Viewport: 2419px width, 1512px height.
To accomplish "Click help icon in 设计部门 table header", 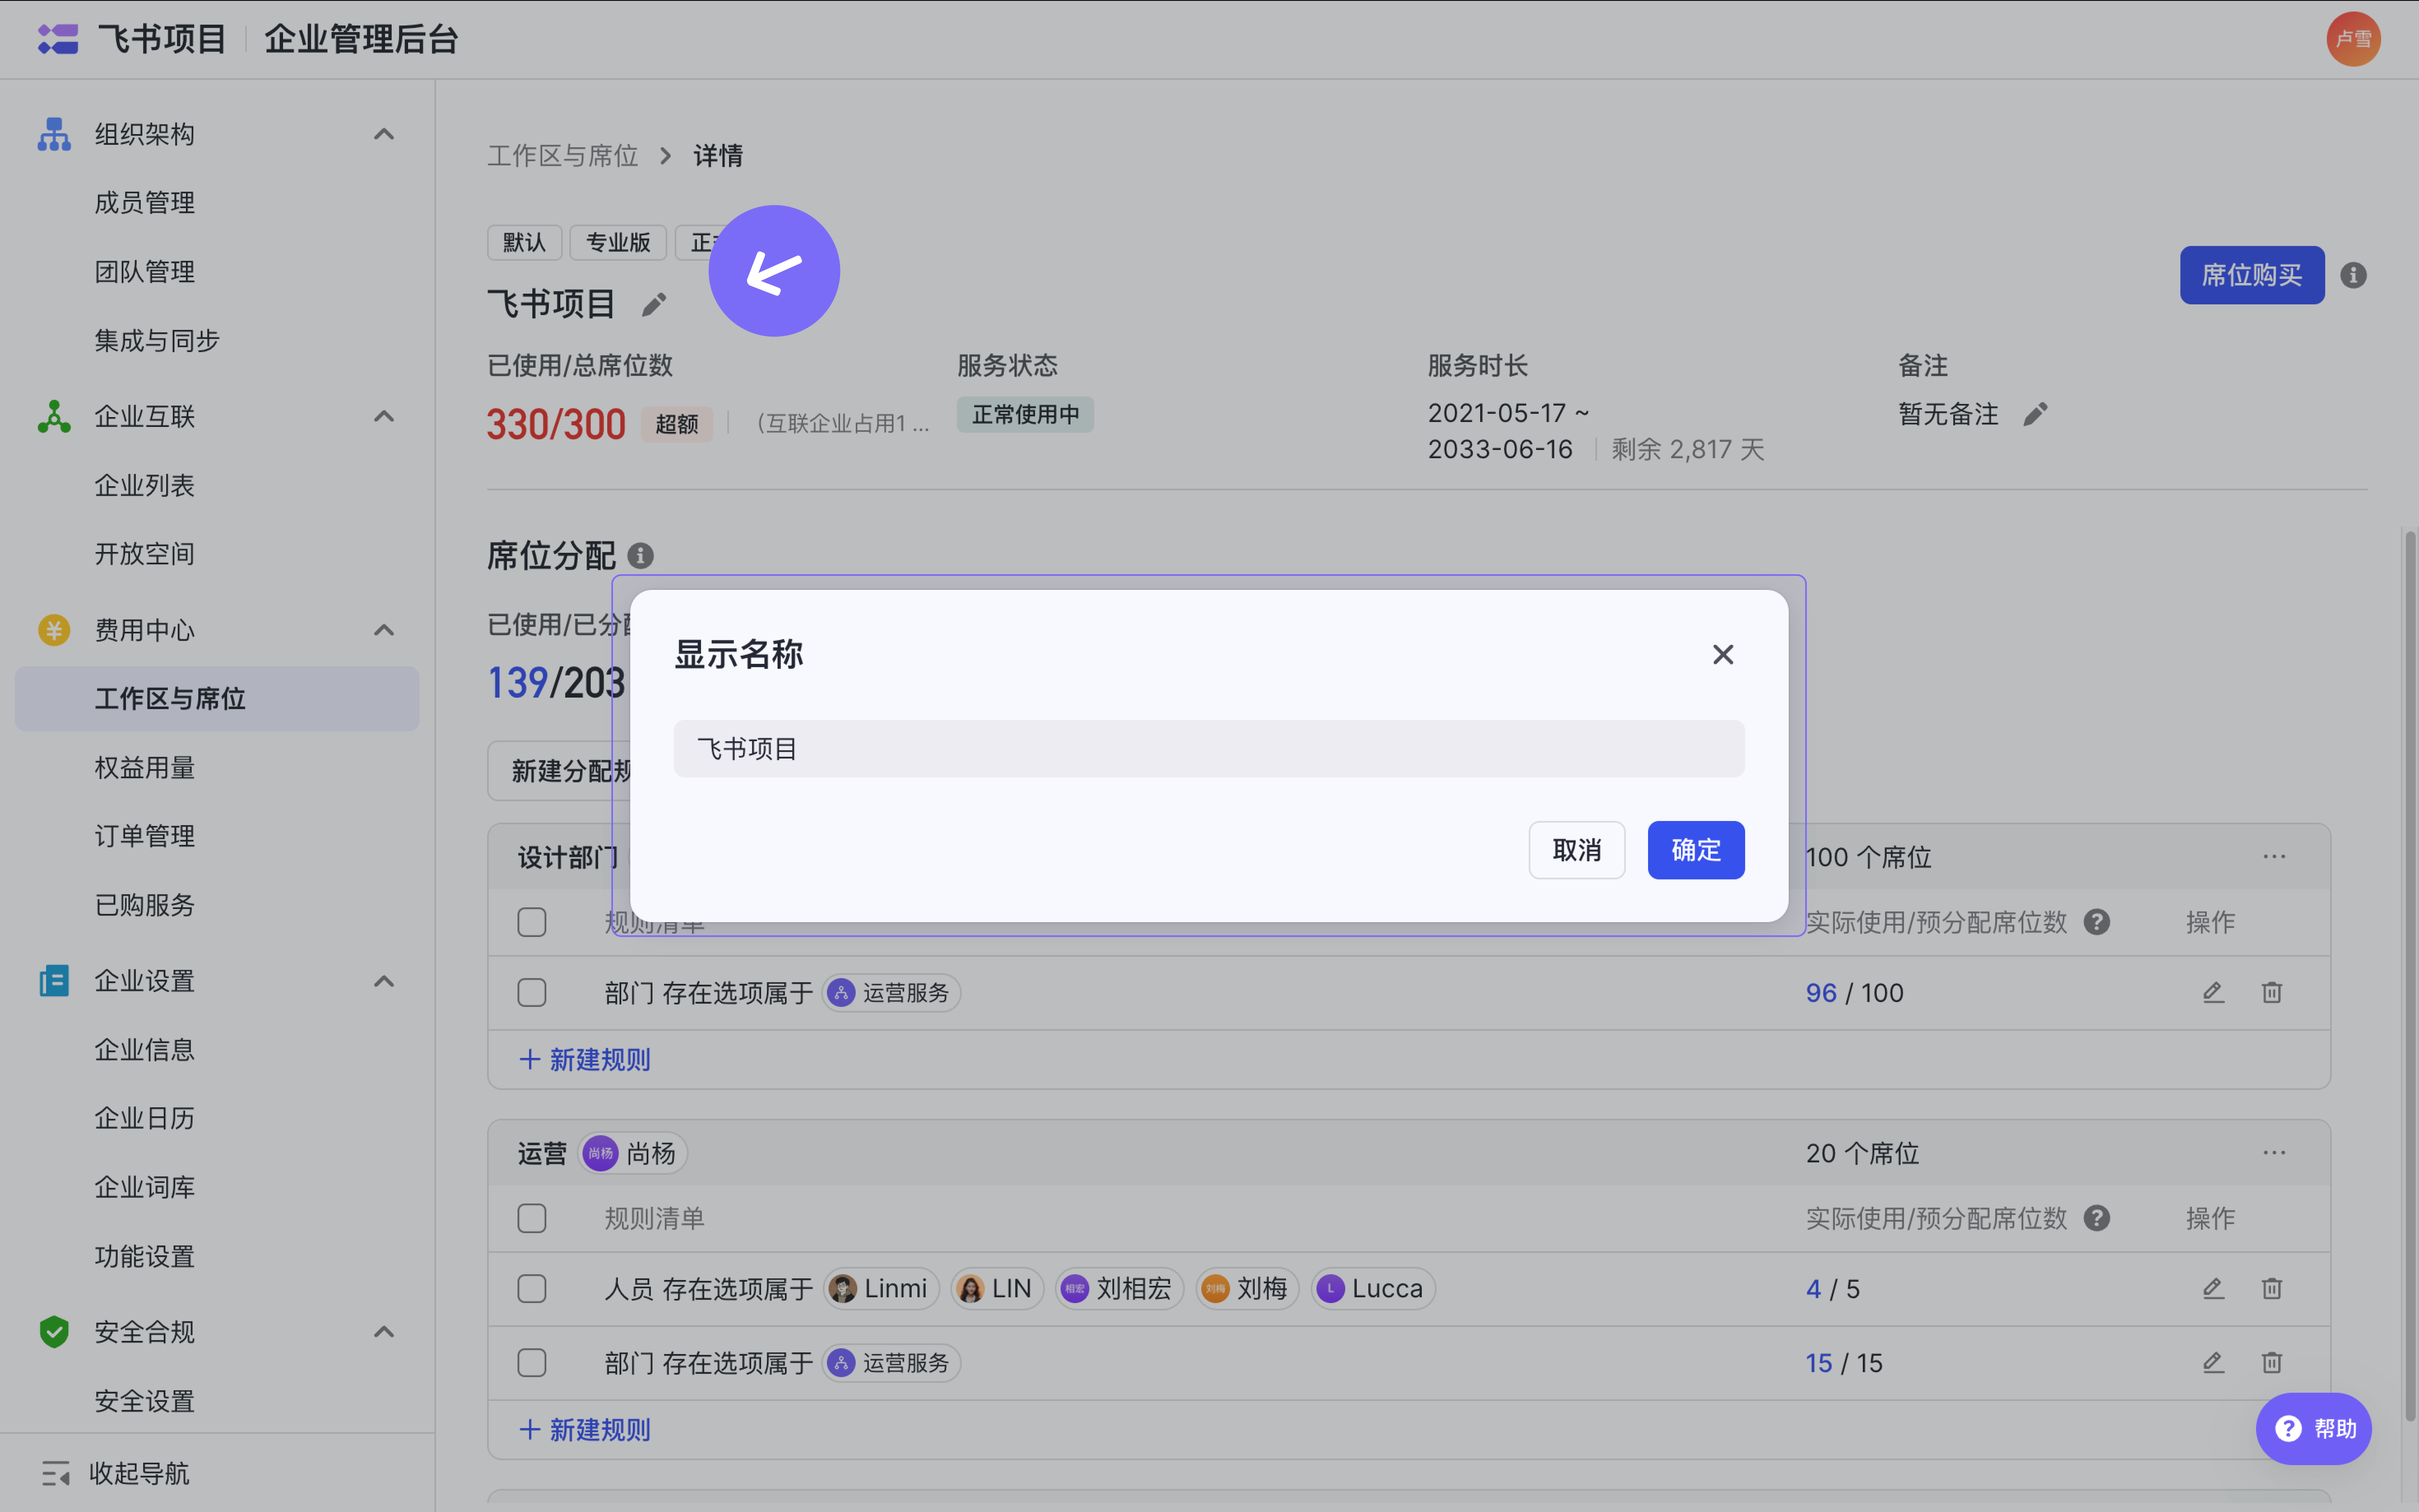I will [x=2097, y=922].
